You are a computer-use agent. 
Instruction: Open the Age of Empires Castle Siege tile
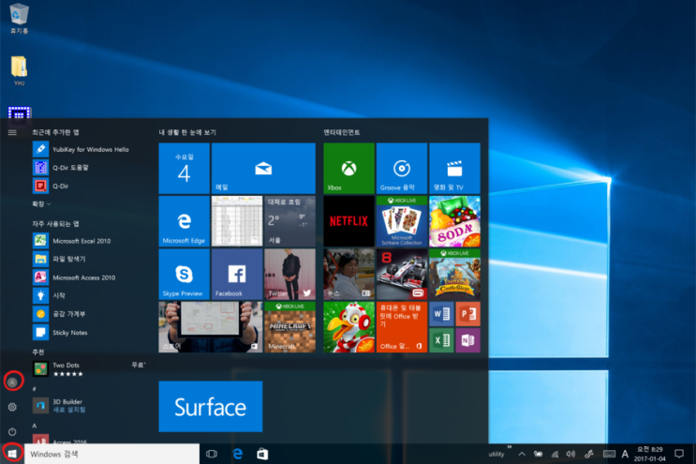[454, 274]
